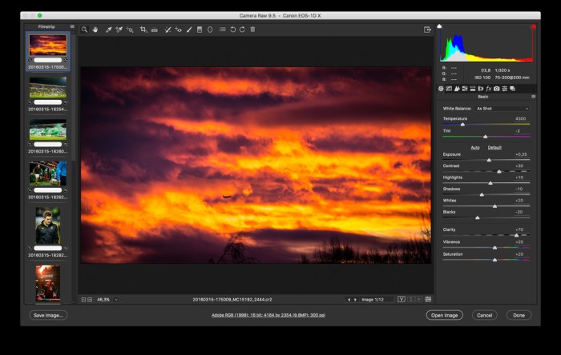
Task: Click the trash icon to delete image
Action: click(x=252, y=30)
